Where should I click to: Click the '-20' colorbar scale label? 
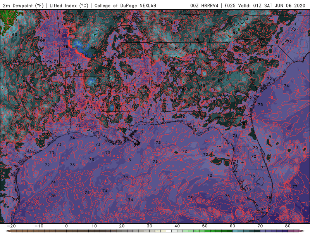pyautogui.click(x=11, y=226)
